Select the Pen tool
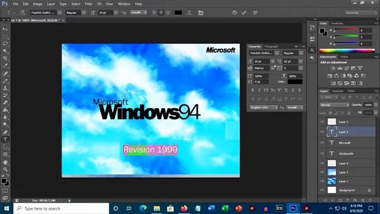Image resolution: width=380 pixels, height=214 pixels. coord(5,132)
